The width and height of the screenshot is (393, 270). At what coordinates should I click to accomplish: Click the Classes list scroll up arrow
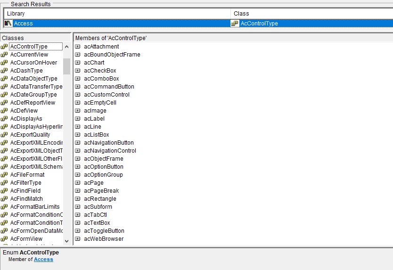[x=66, y=47]
